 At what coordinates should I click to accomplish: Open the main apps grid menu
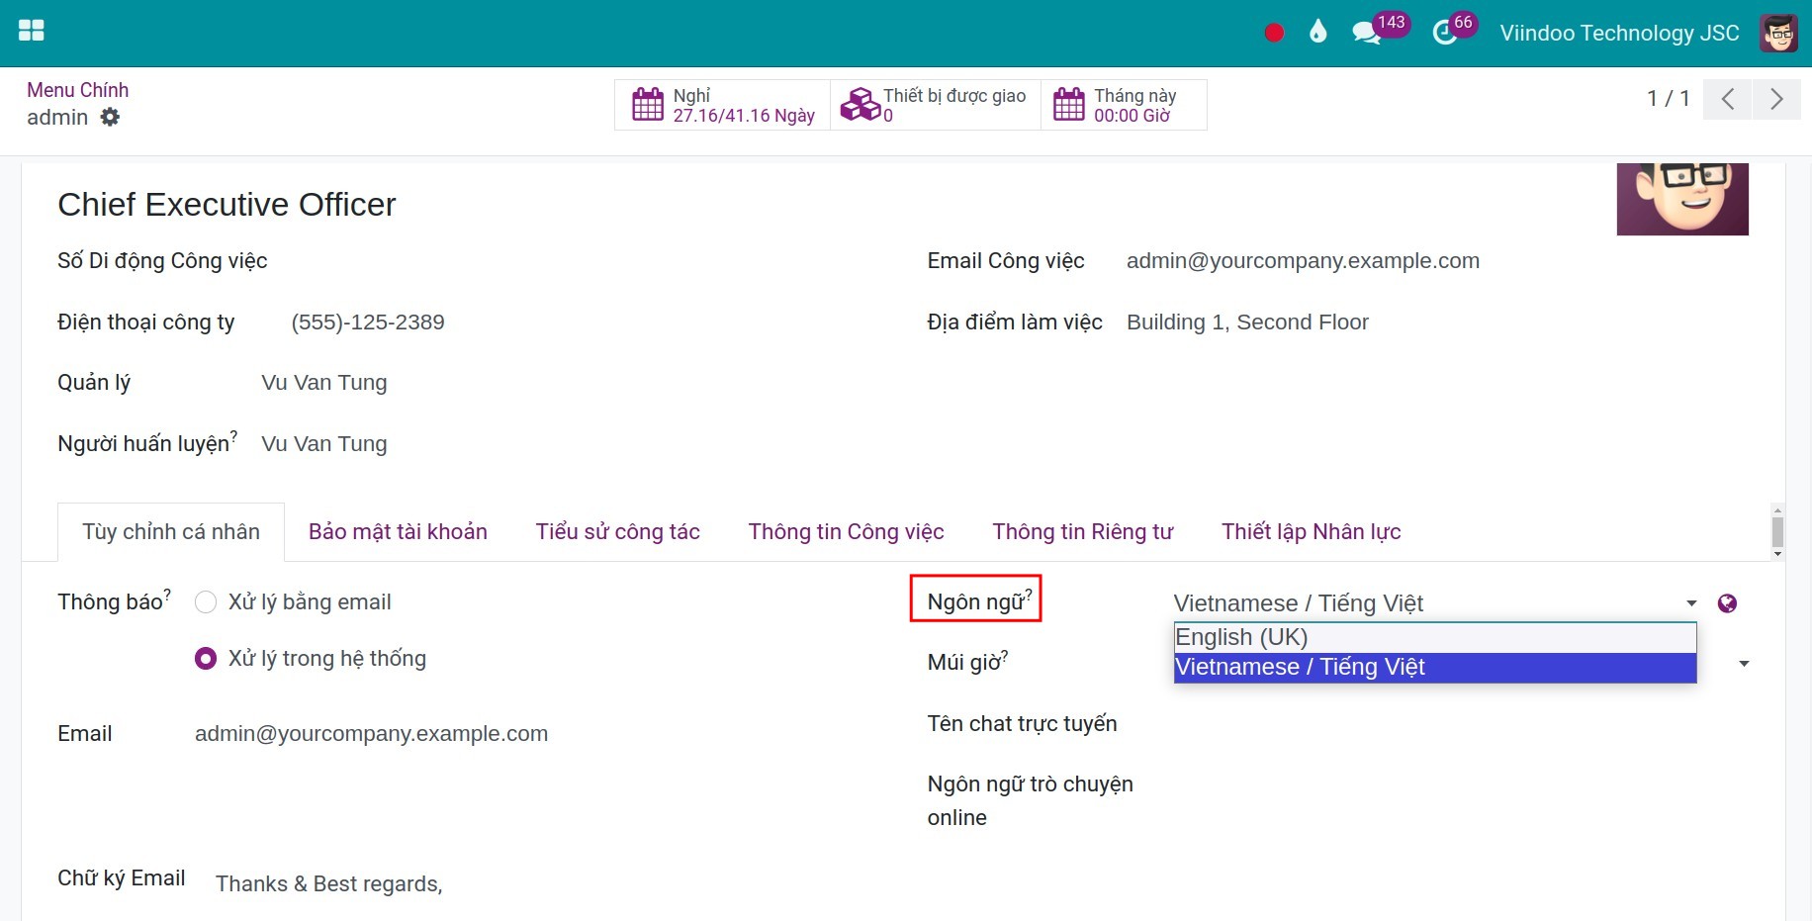coord(32,31)
